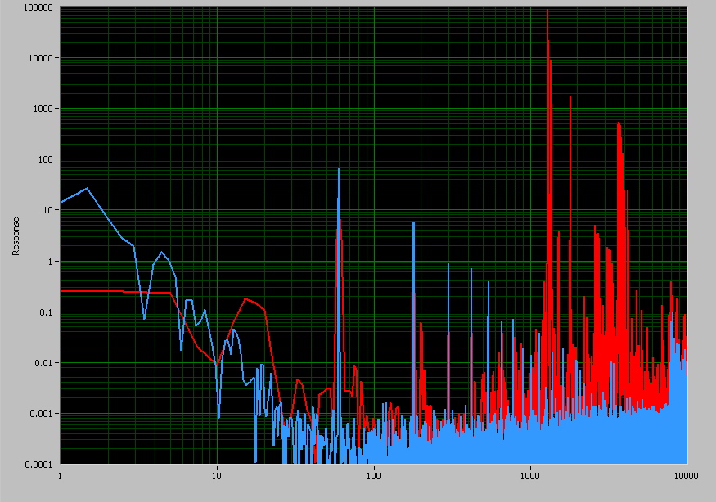Click the y-axis tick label 0.1
Viewport: 716px width, 502px height.
[x=47, y=312]
